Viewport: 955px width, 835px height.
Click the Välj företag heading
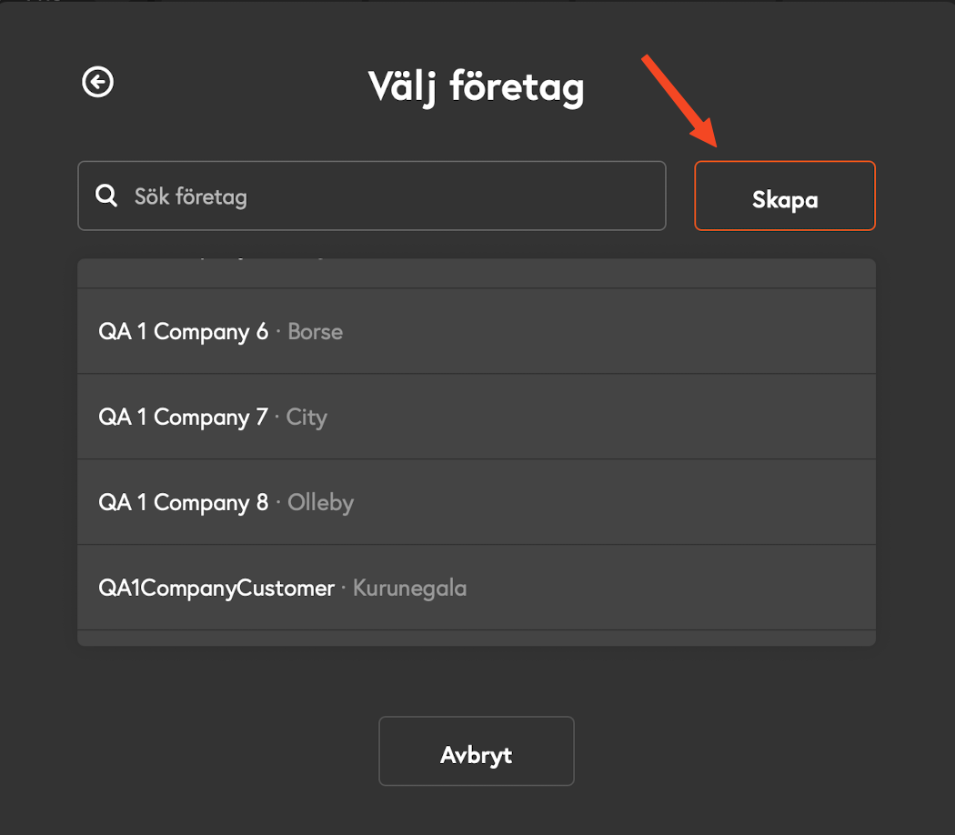tap(477, 87)
